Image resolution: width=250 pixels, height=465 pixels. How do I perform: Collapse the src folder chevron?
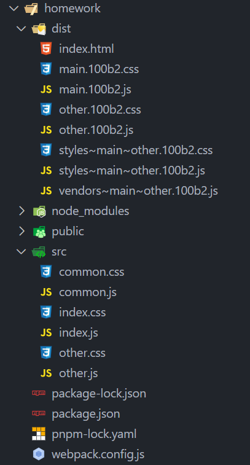[21, 252]
